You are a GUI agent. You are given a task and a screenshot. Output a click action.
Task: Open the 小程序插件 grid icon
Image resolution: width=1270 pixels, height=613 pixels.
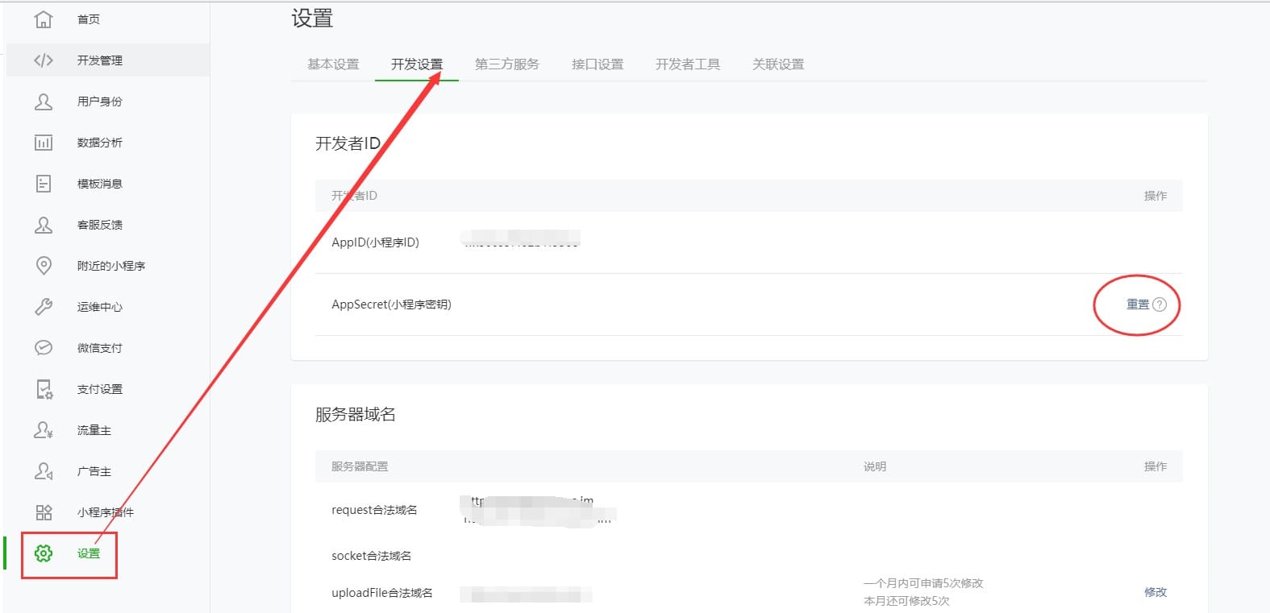pyautogui.click(x=44, y=512)
